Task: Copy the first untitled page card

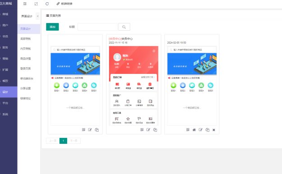Action: [x=97, y=130]
